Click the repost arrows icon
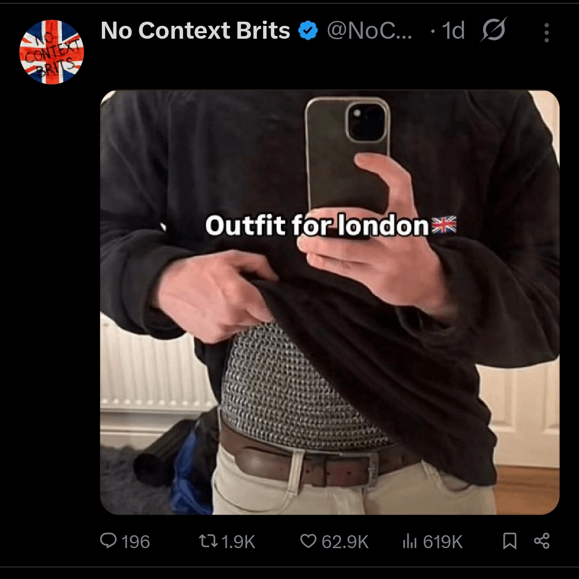 coord(208,541)
